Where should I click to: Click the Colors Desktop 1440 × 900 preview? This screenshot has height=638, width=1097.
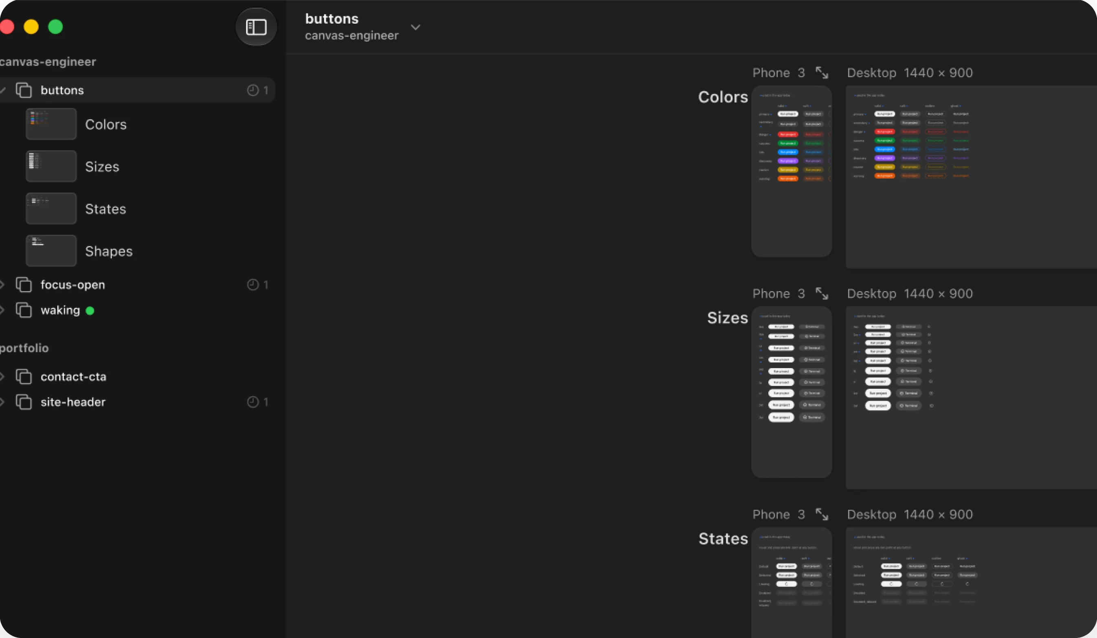coord(971,177)
